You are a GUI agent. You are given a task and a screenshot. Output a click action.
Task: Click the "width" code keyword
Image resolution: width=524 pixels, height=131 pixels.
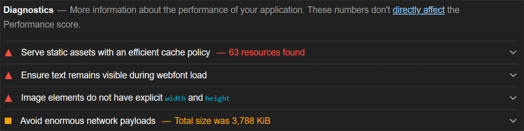point(175,98)
